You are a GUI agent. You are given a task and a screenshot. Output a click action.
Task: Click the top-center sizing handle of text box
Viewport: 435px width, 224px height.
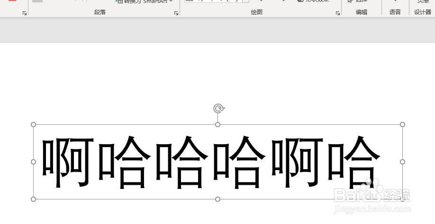pos(218,125)
